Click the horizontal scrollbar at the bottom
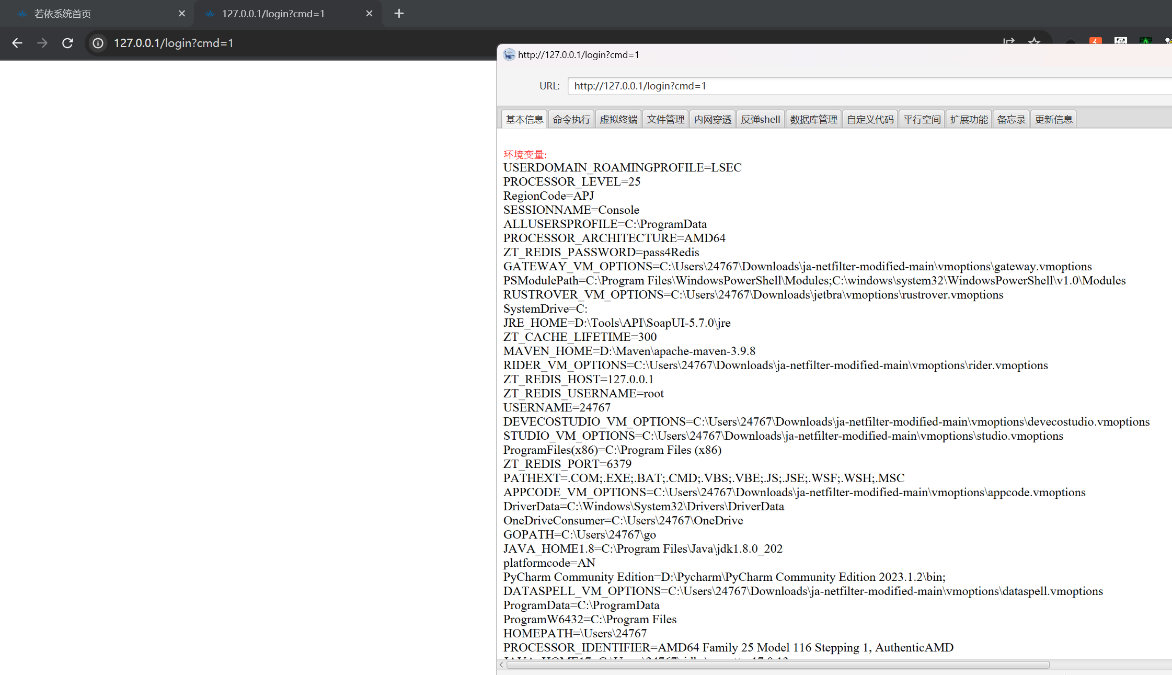 pyautogui.click(x=778, y=665)
